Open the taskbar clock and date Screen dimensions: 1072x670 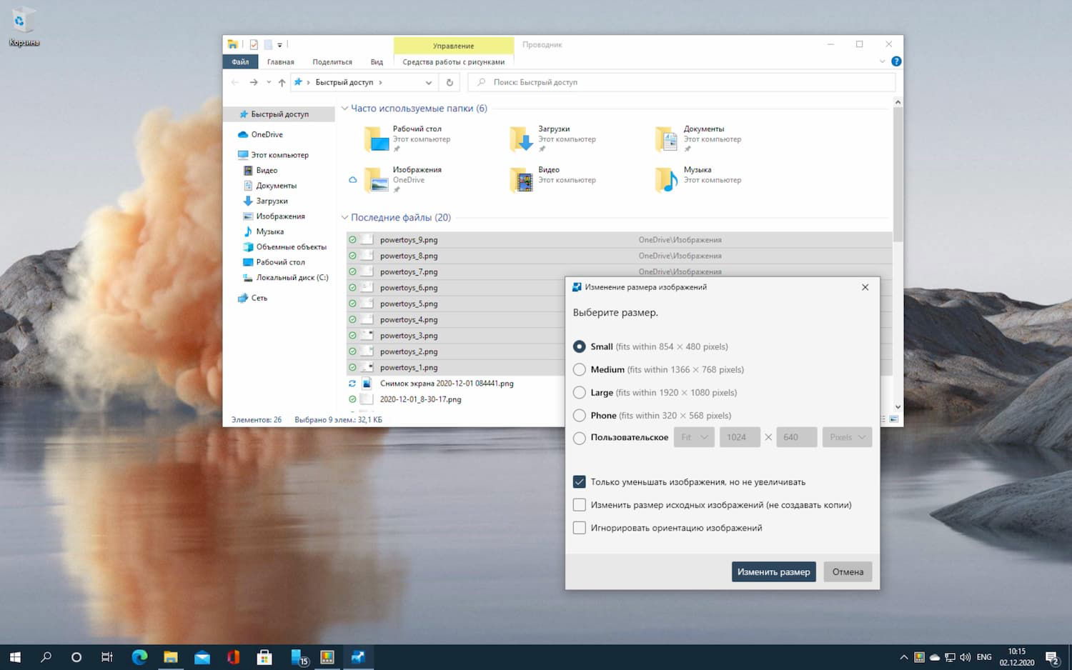(x=1017, y=657)
